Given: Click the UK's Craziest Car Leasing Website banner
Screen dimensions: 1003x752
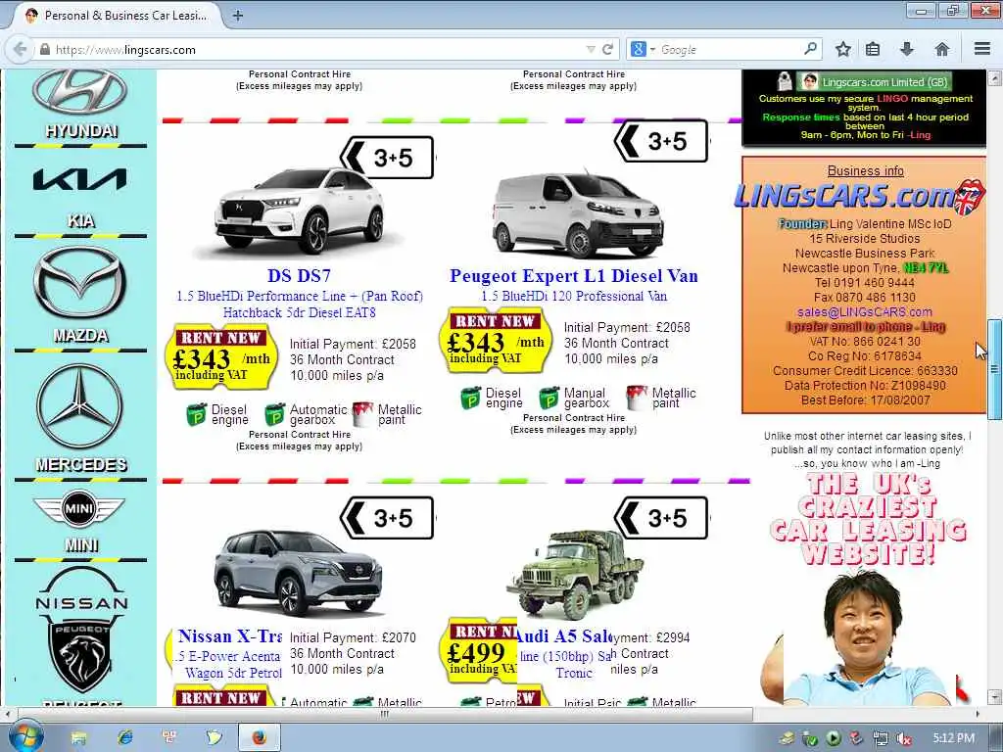Looking at the screenshot, I should tap(868, 519).
